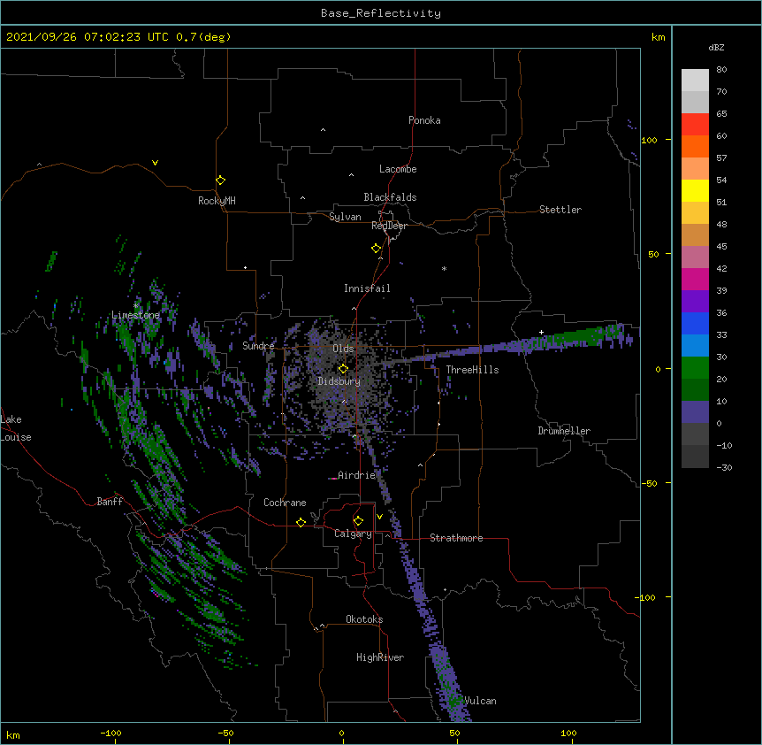Click the Cochrane label
This screenshot has width=762, height=745.
285,503
